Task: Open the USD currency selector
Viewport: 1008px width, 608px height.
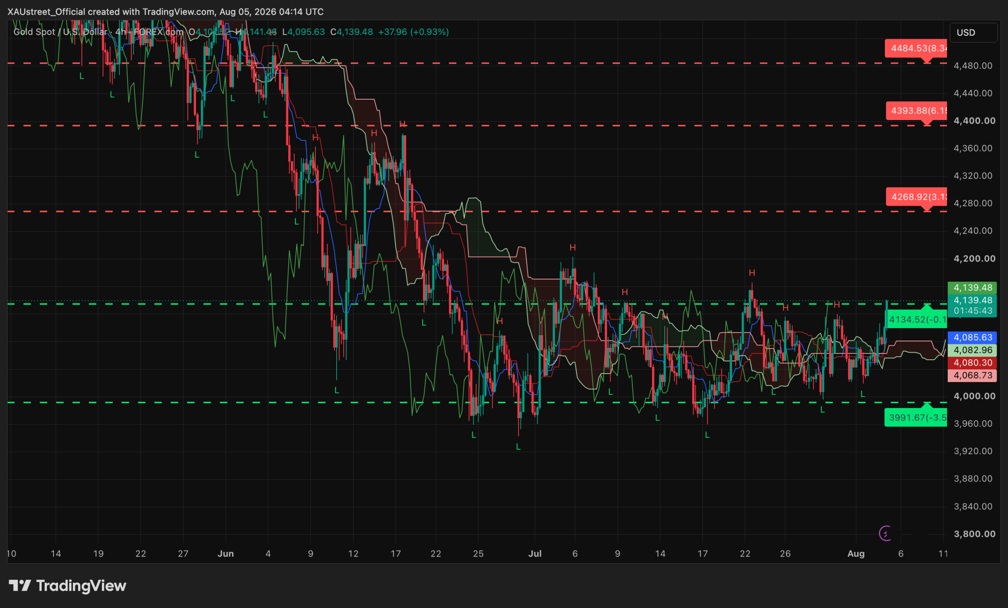Action: pos(973,33)
